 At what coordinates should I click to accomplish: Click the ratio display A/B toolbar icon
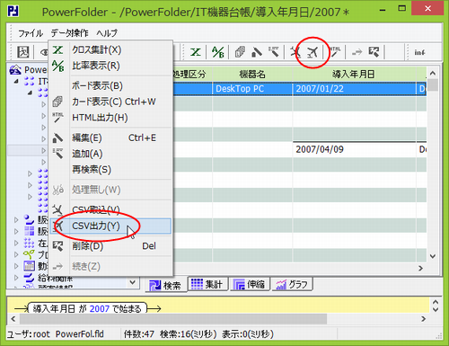217,52
